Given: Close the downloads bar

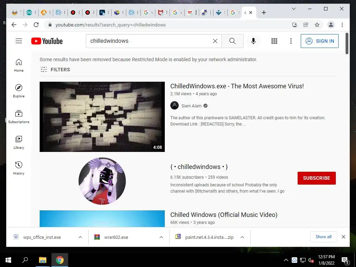Looking at the screenshot, I should pyautogui.click(x=343, y=237).
